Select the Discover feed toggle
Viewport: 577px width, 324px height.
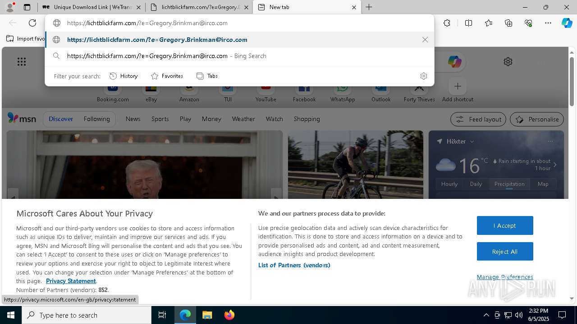click(61, 119)
